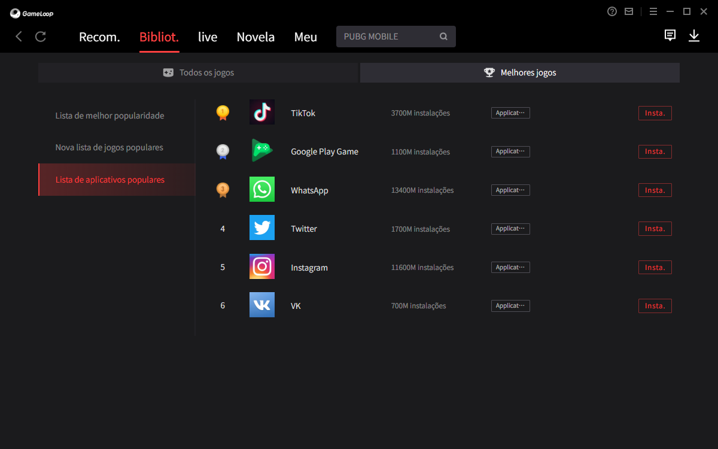
Task: Select the Melhores jogos tab
Action: (520, 72)
